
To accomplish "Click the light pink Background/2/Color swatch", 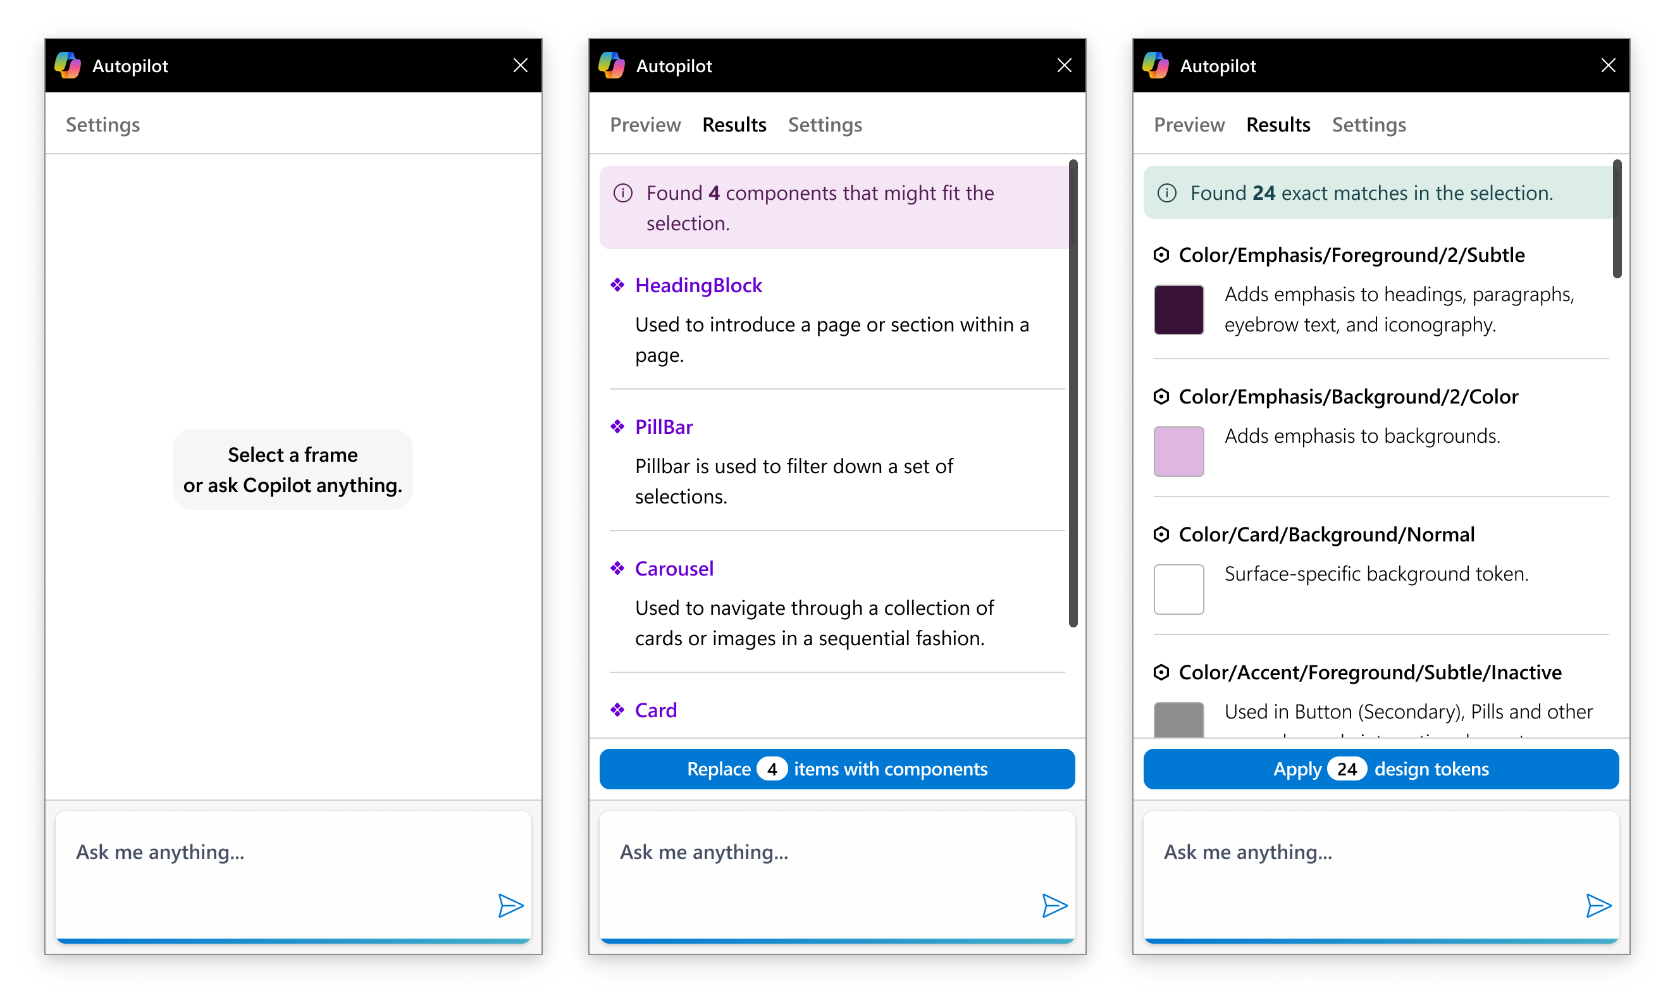I will pos(1179,452).
